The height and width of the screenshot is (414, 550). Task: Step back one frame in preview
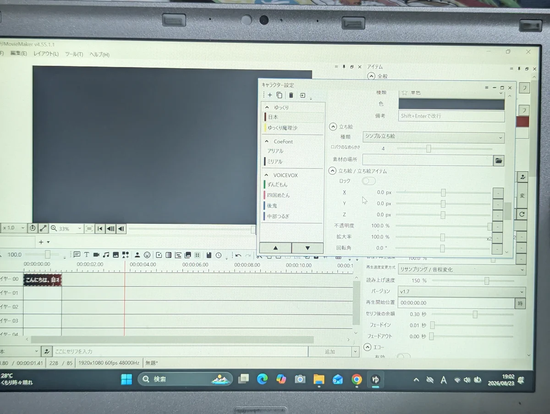point(110,229)
